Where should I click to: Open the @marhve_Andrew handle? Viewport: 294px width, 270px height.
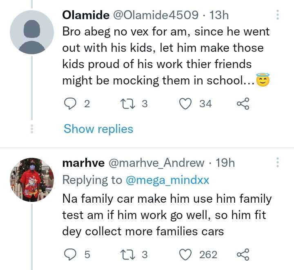click(x=156, y=163)
